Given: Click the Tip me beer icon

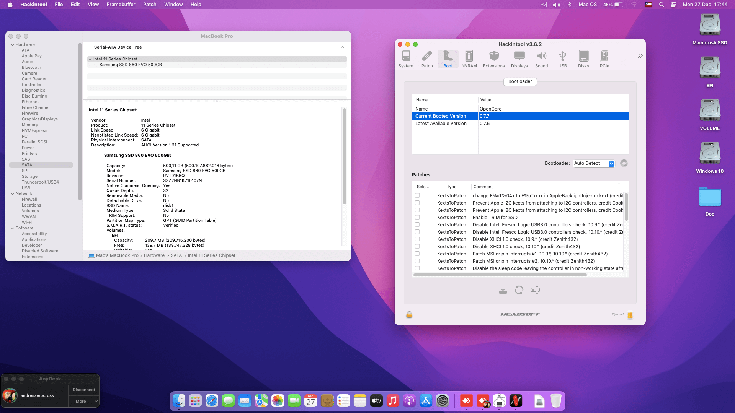Looking at the screenshot, I should tap(630, 315).
